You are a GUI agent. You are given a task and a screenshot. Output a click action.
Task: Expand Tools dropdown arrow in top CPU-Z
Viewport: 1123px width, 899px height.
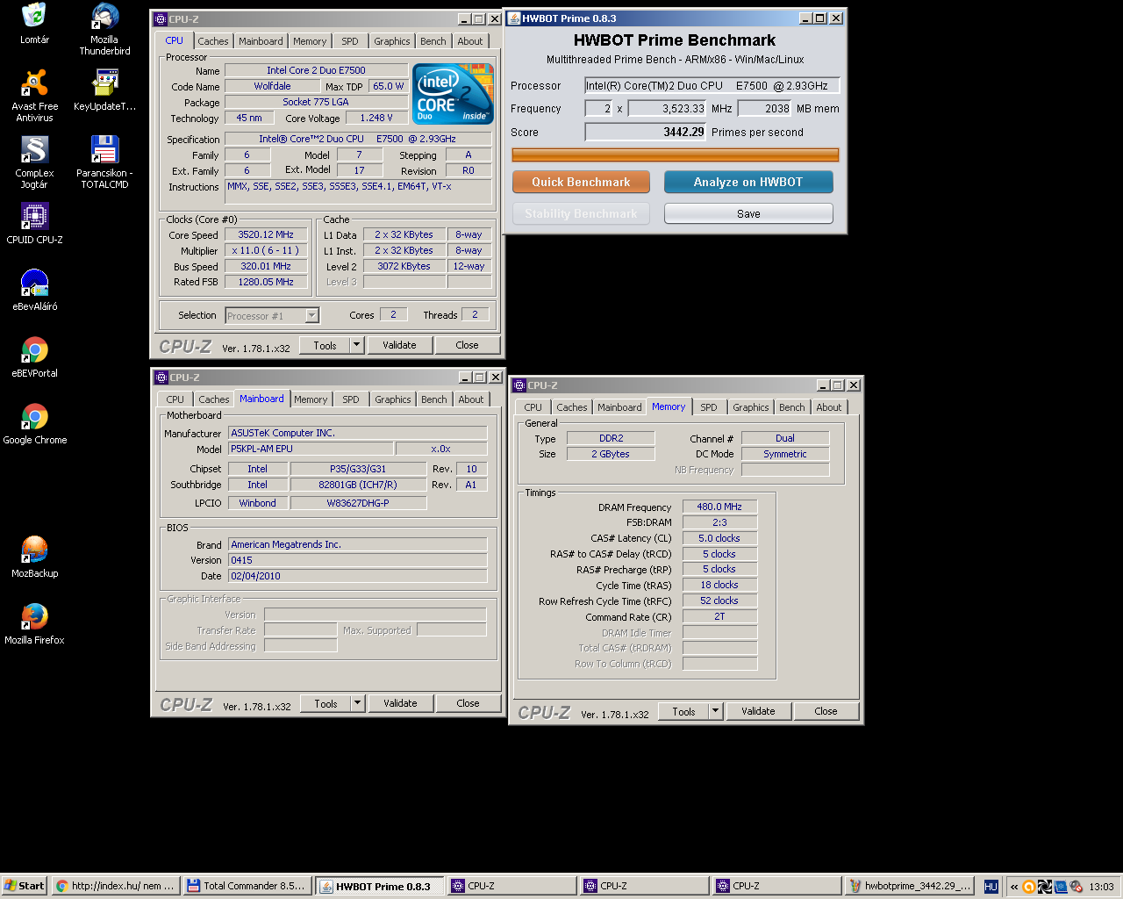[x=357, y=345]
